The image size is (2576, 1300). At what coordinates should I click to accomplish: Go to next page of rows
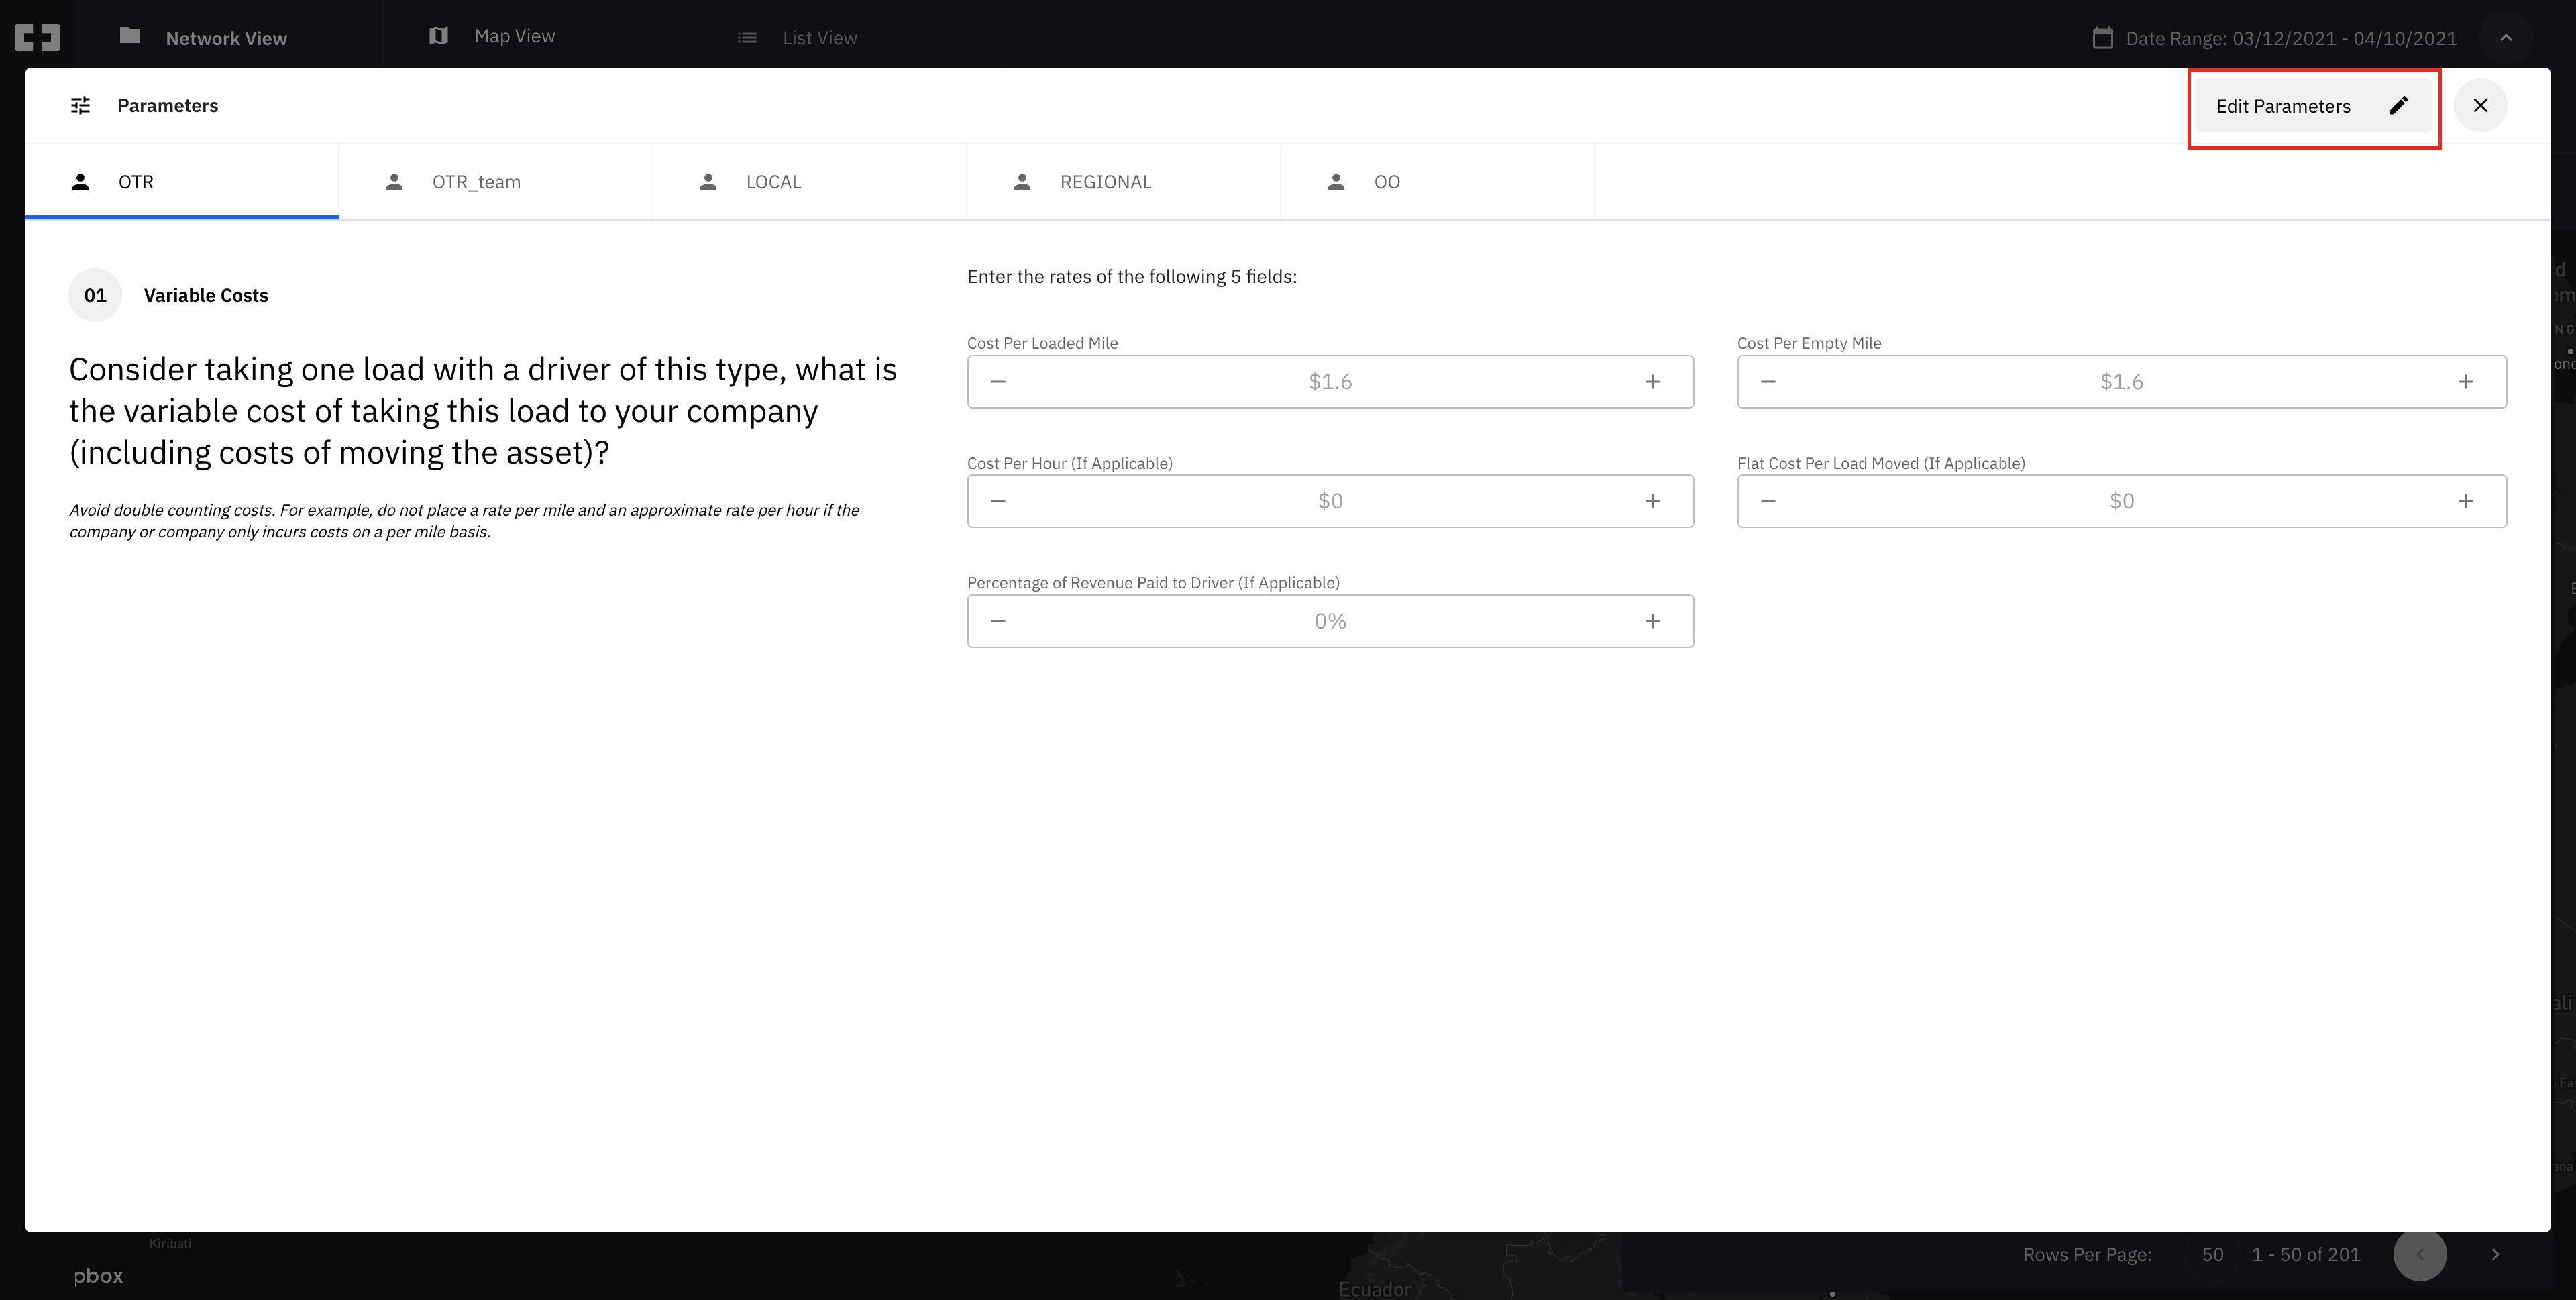pos(2495,1254)
